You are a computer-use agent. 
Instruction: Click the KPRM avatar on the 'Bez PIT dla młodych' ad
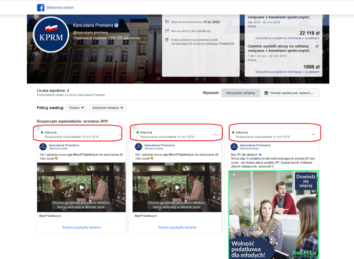pos(234,147)
